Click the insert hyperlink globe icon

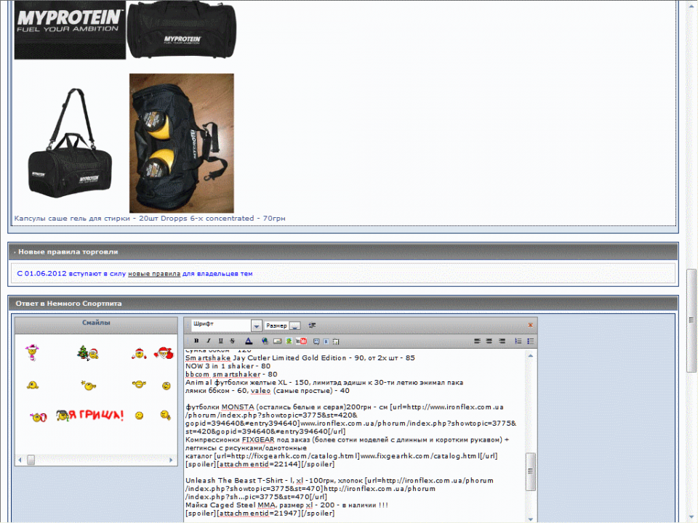[265, 341]
